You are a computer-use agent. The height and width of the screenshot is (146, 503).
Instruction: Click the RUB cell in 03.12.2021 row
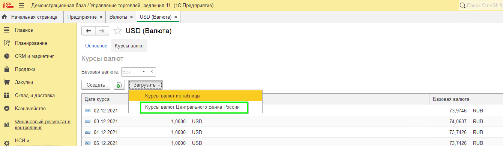click(478, 122)
